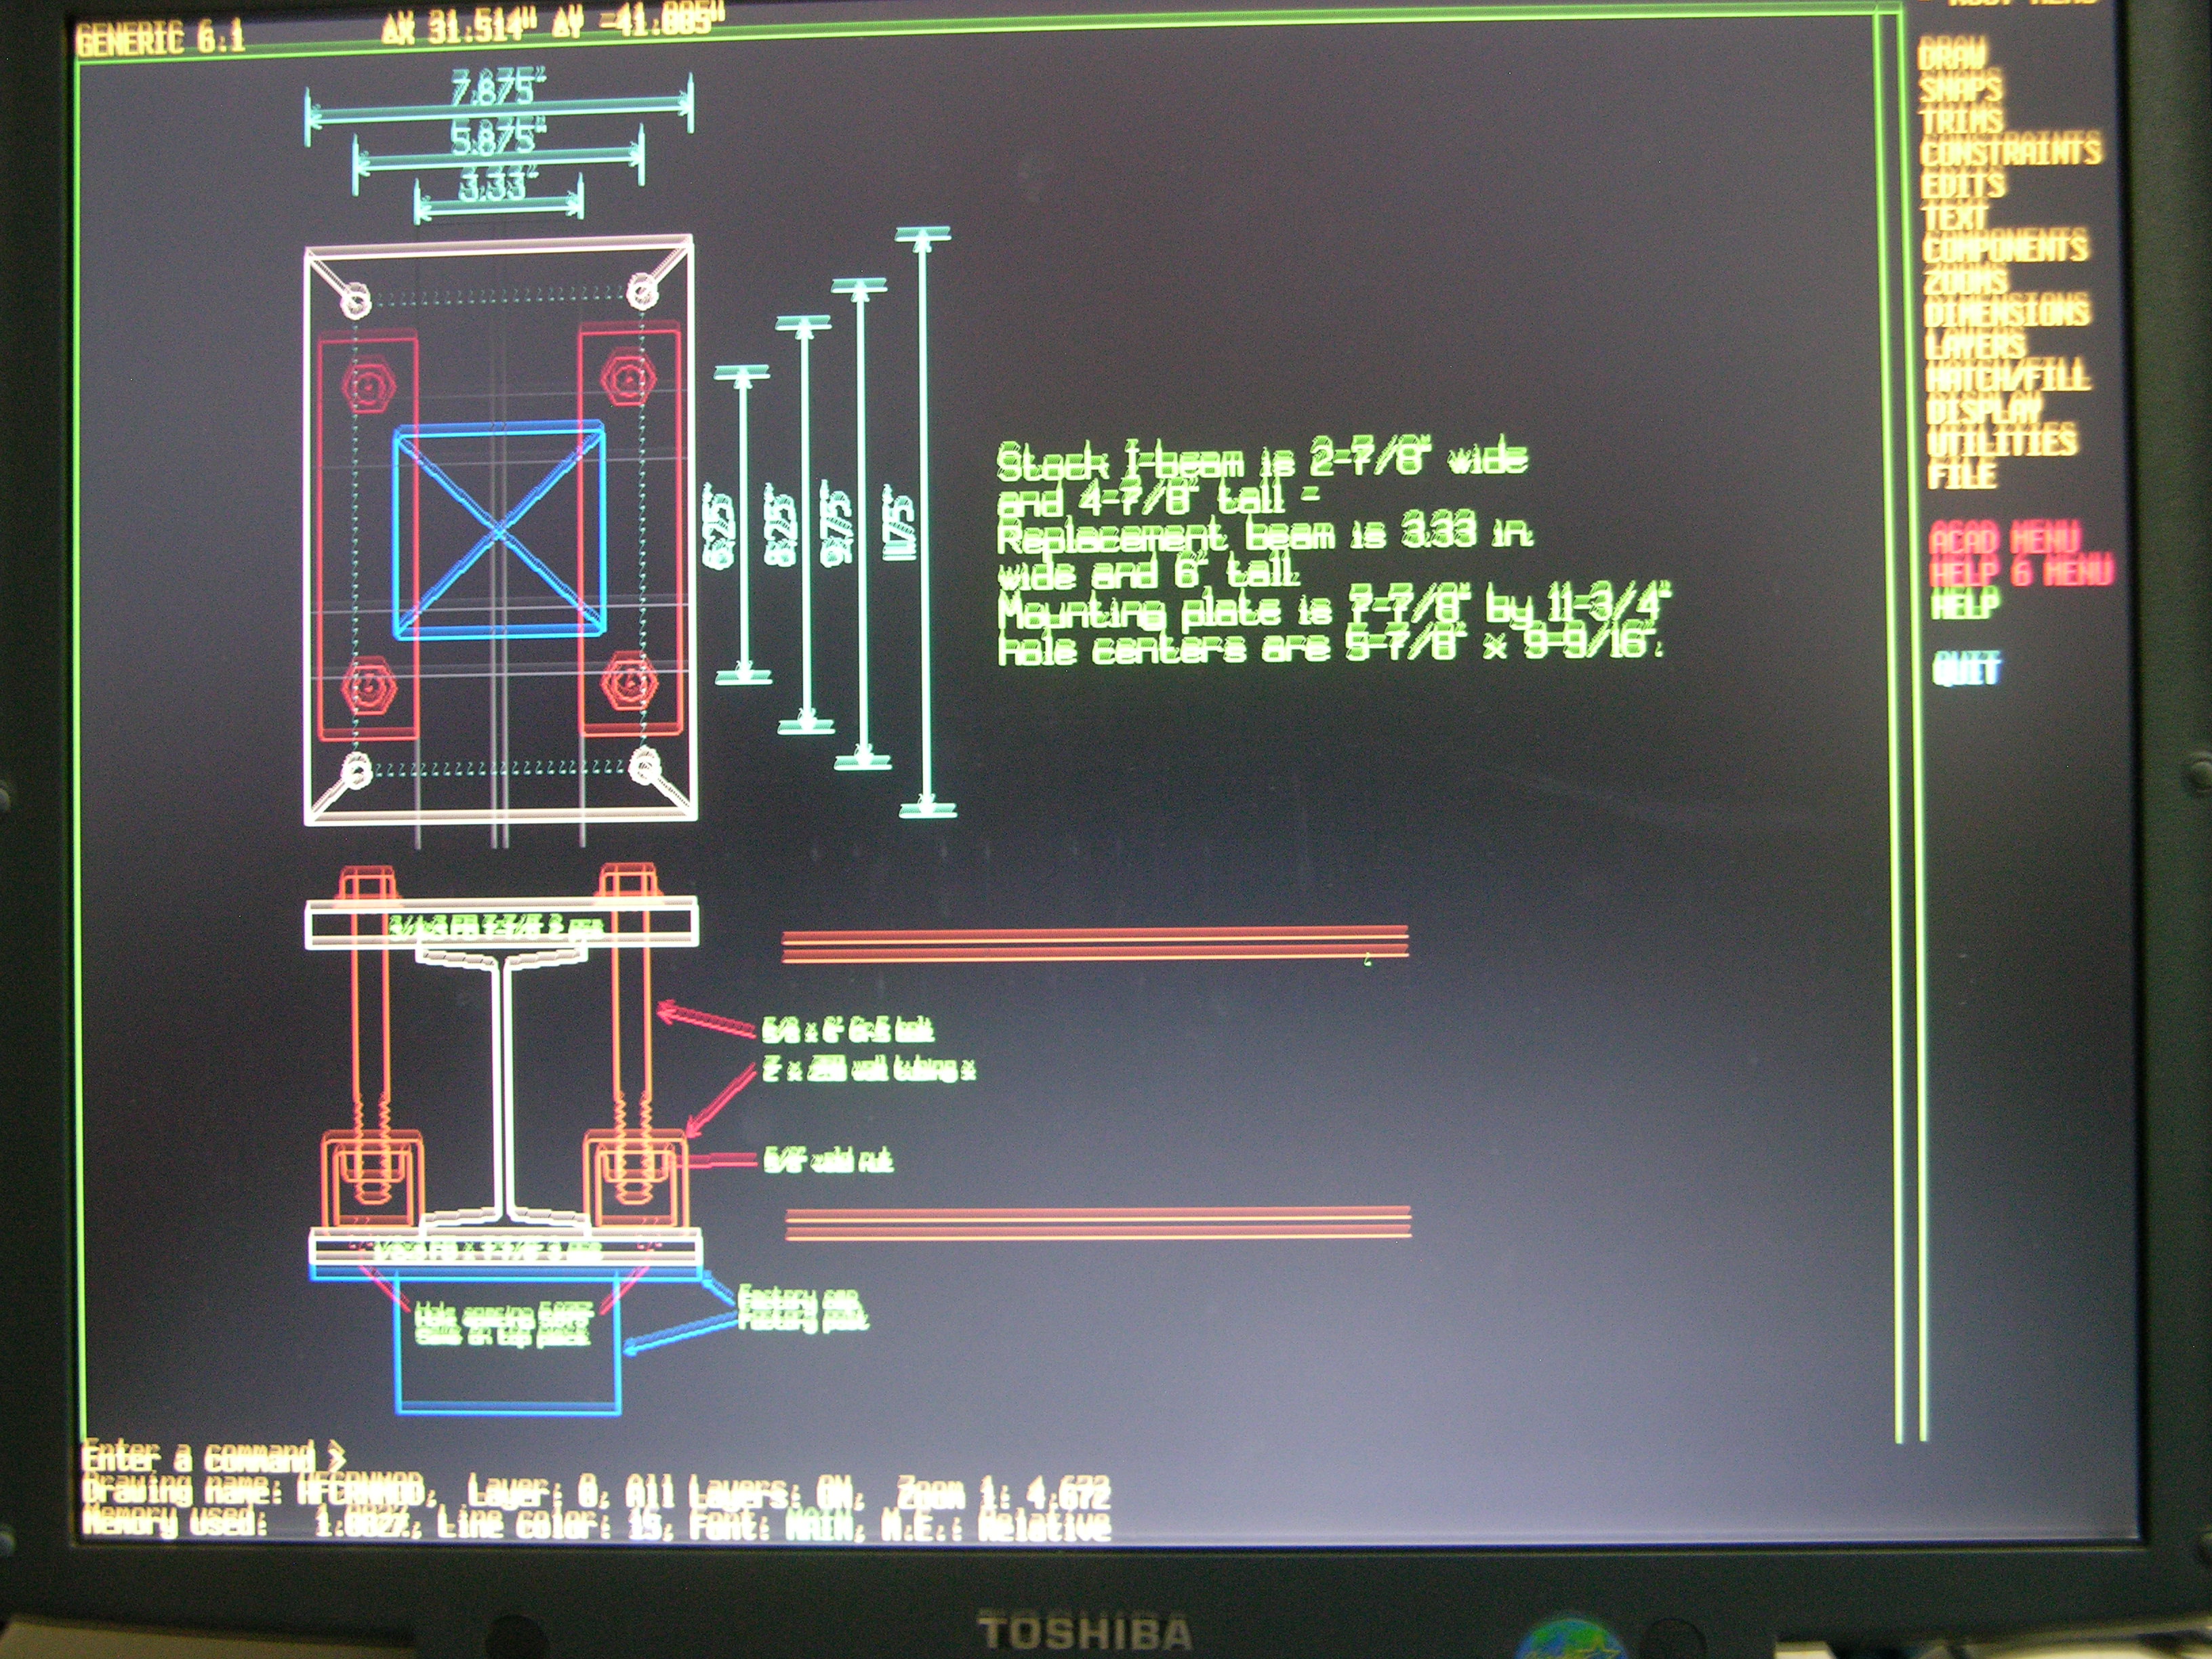
Task: Select the TRIMS menu entry
Action: click(1962, 121)
